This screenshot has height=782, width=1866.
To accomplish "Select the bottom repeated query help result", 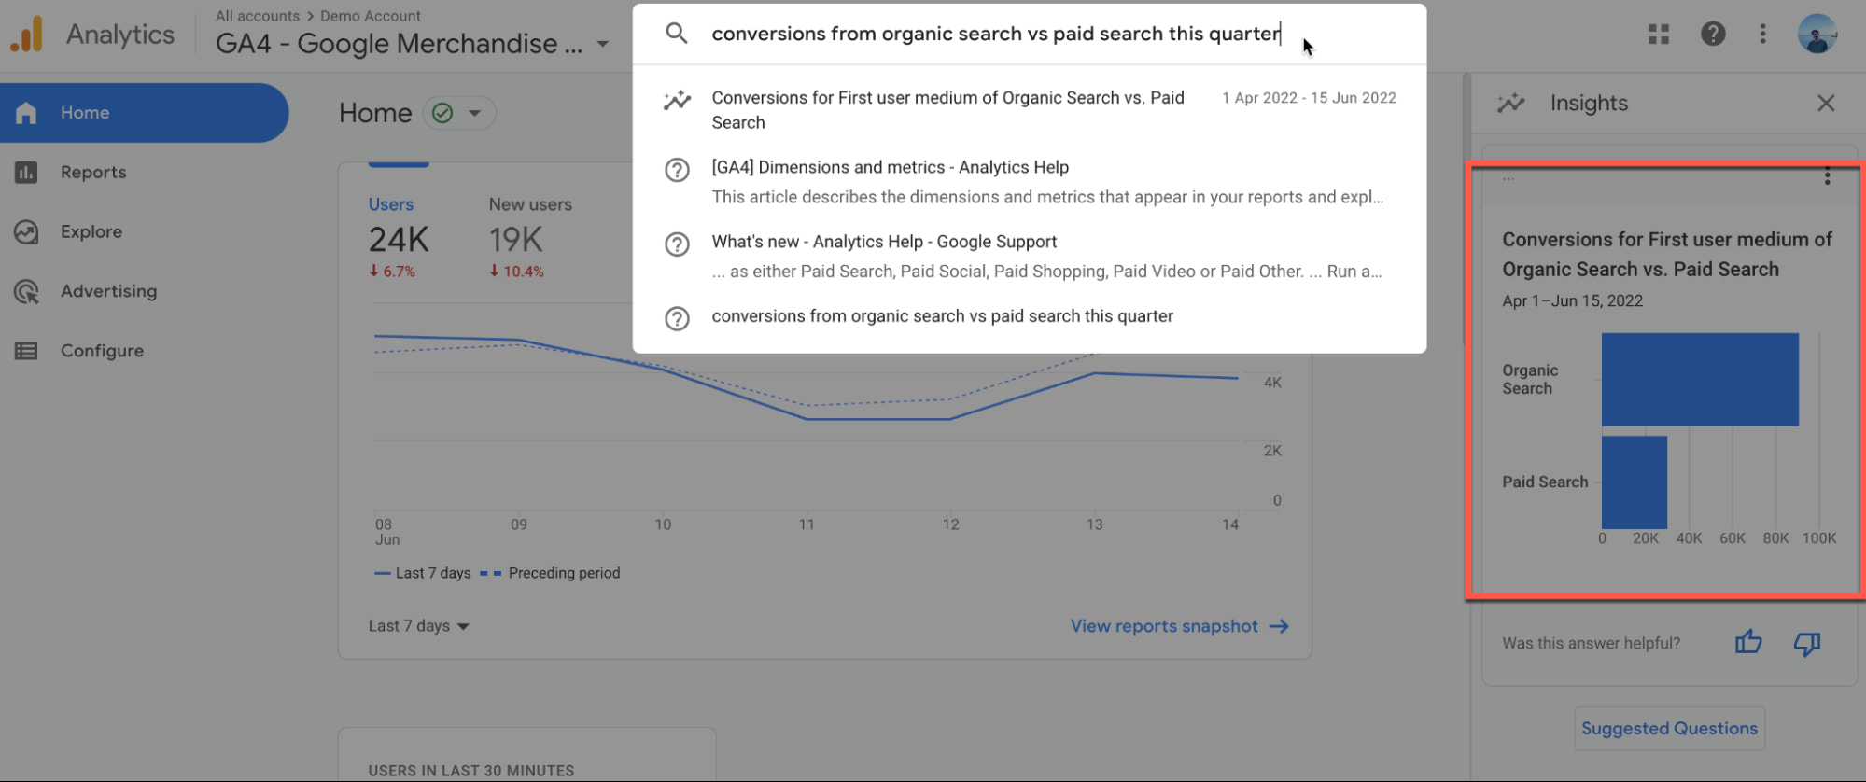I will pos(1029,317).
